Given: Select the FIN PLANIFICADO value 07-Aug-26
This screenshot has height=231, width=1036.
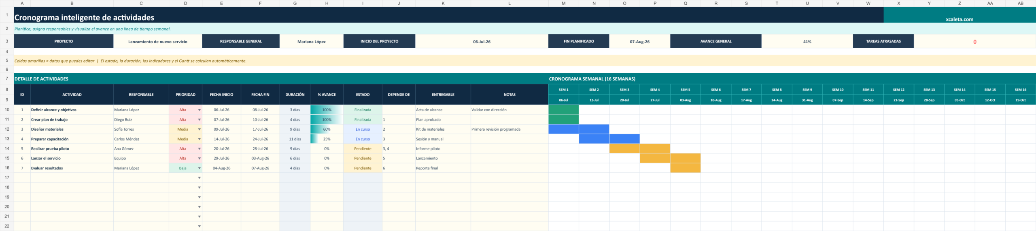Looking at the screenshot, I should point(639,41).
